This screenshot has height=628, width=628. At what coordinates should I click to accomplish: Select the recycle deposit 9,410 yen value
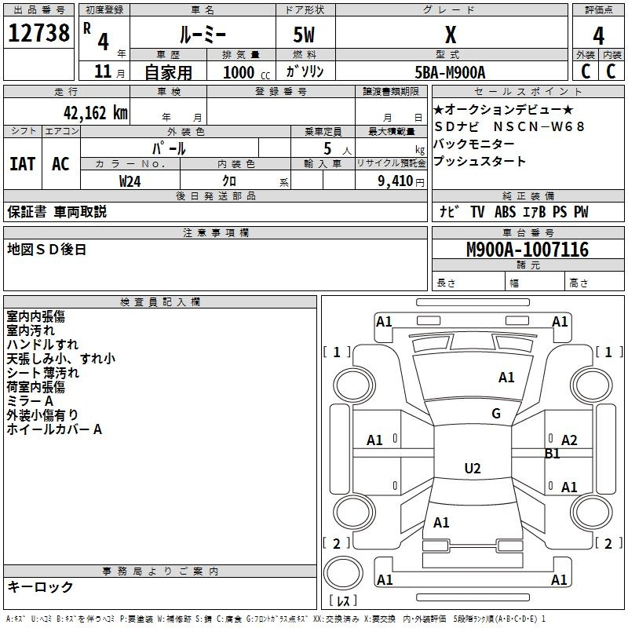[x=400, y=181]
